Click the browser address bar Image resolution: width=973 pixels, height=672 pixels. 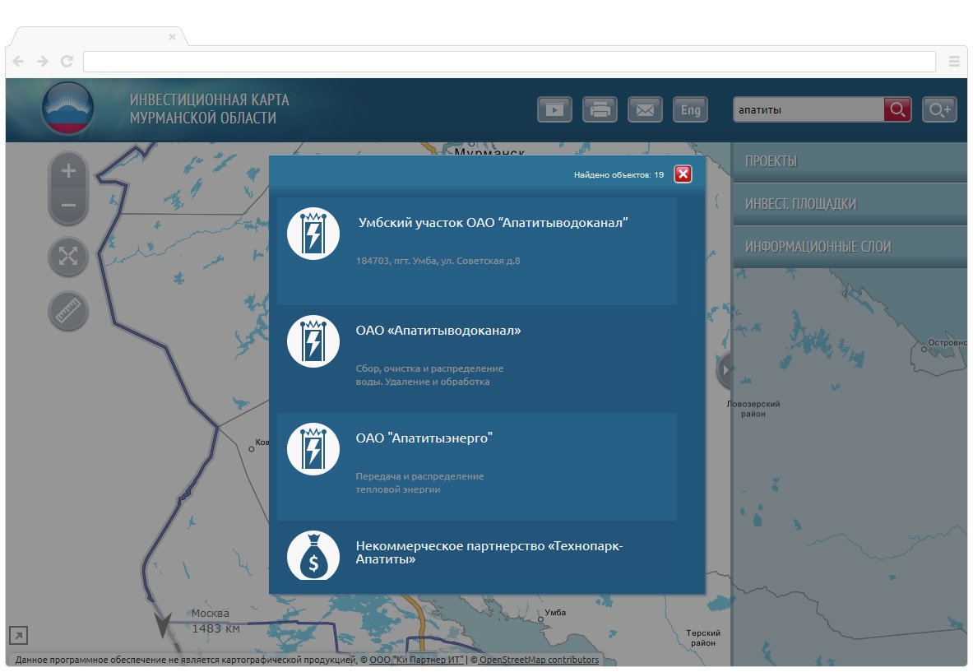click(x=509, y=62)
